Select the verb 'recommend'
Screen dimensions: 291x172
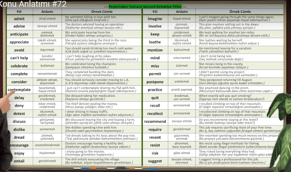click(155, 122)
